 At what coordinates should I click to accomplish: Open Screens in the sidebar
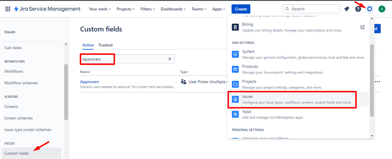[11, 107]
